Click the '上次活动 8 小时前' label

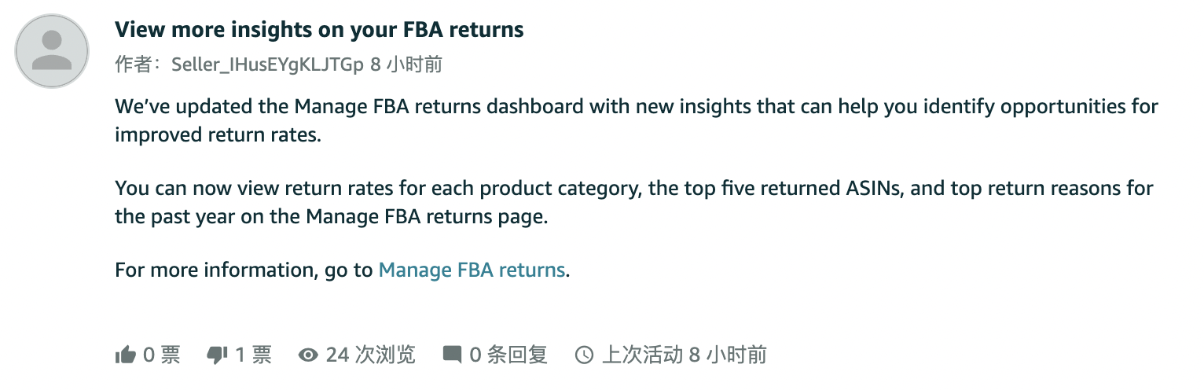tap(684, 355)
